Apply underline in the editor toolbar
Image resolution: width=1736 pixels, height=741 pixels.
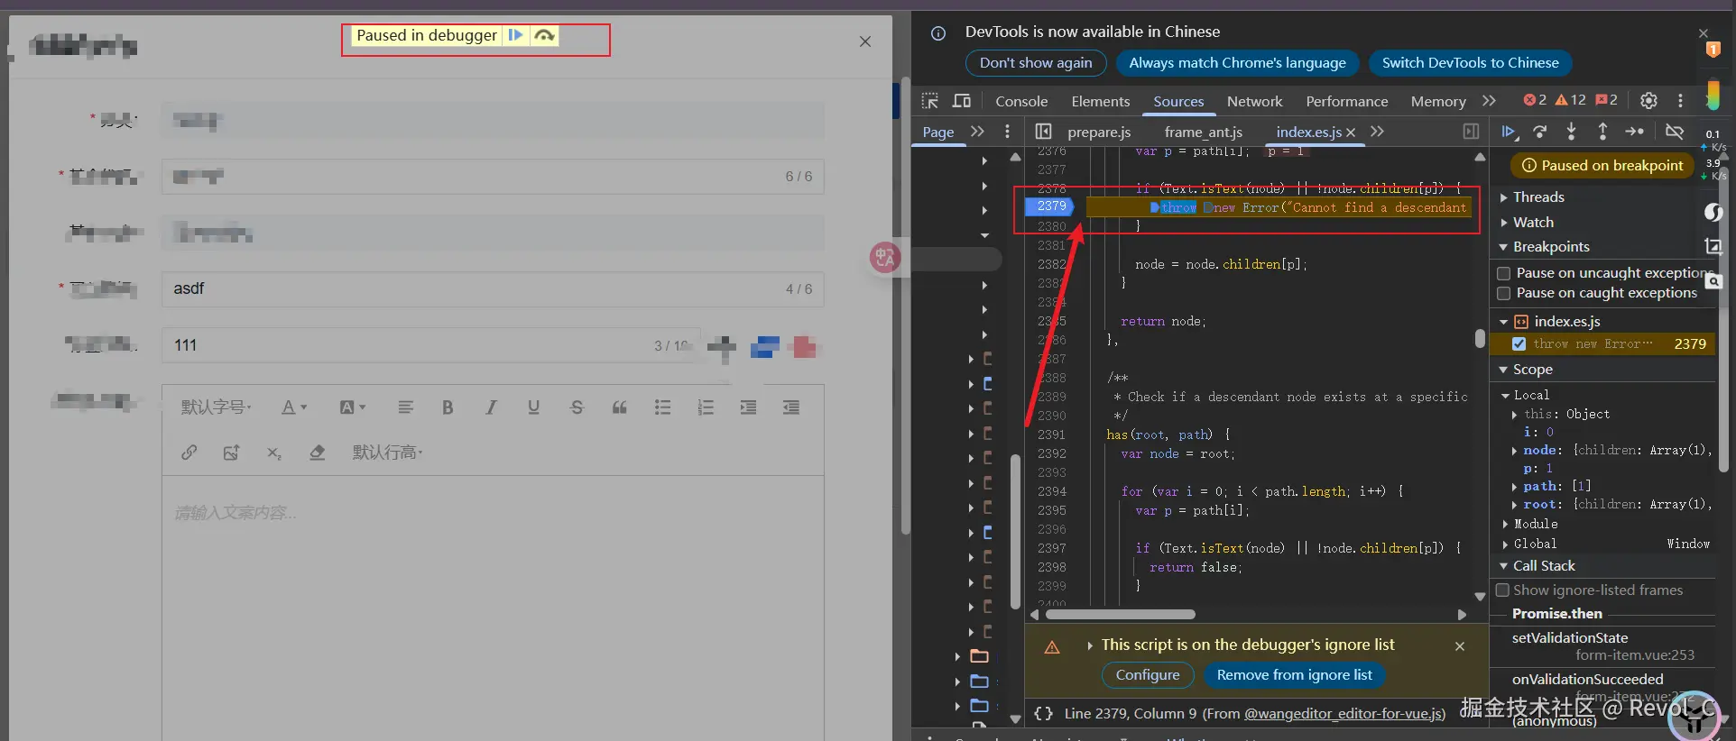[533, 407]
